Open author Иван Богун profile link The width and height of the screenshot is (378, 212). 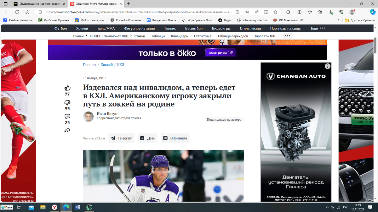point(107,114)
